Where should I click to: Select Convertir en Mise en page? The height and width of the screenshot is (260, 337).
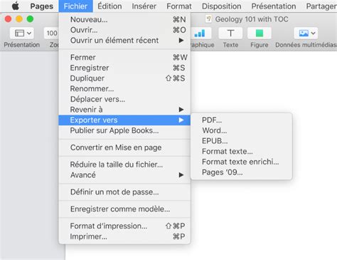pyautogui.click(x=124, y=147)
